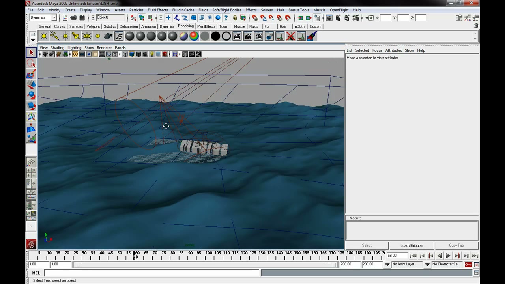The image size is (505, 284).
Task: Click the Load Attributes button
Action: click(x=411, y=245)
